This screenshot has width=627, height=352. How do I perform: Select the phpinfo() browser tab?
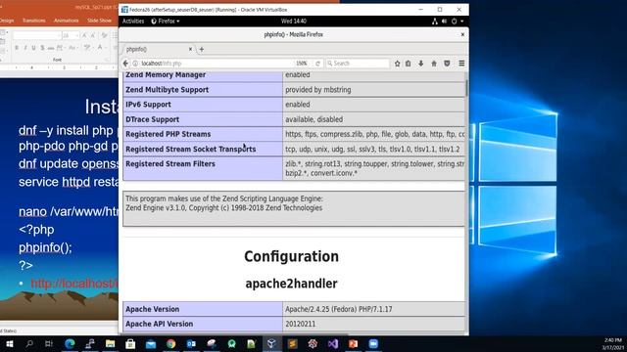click(x=158, y=49)
